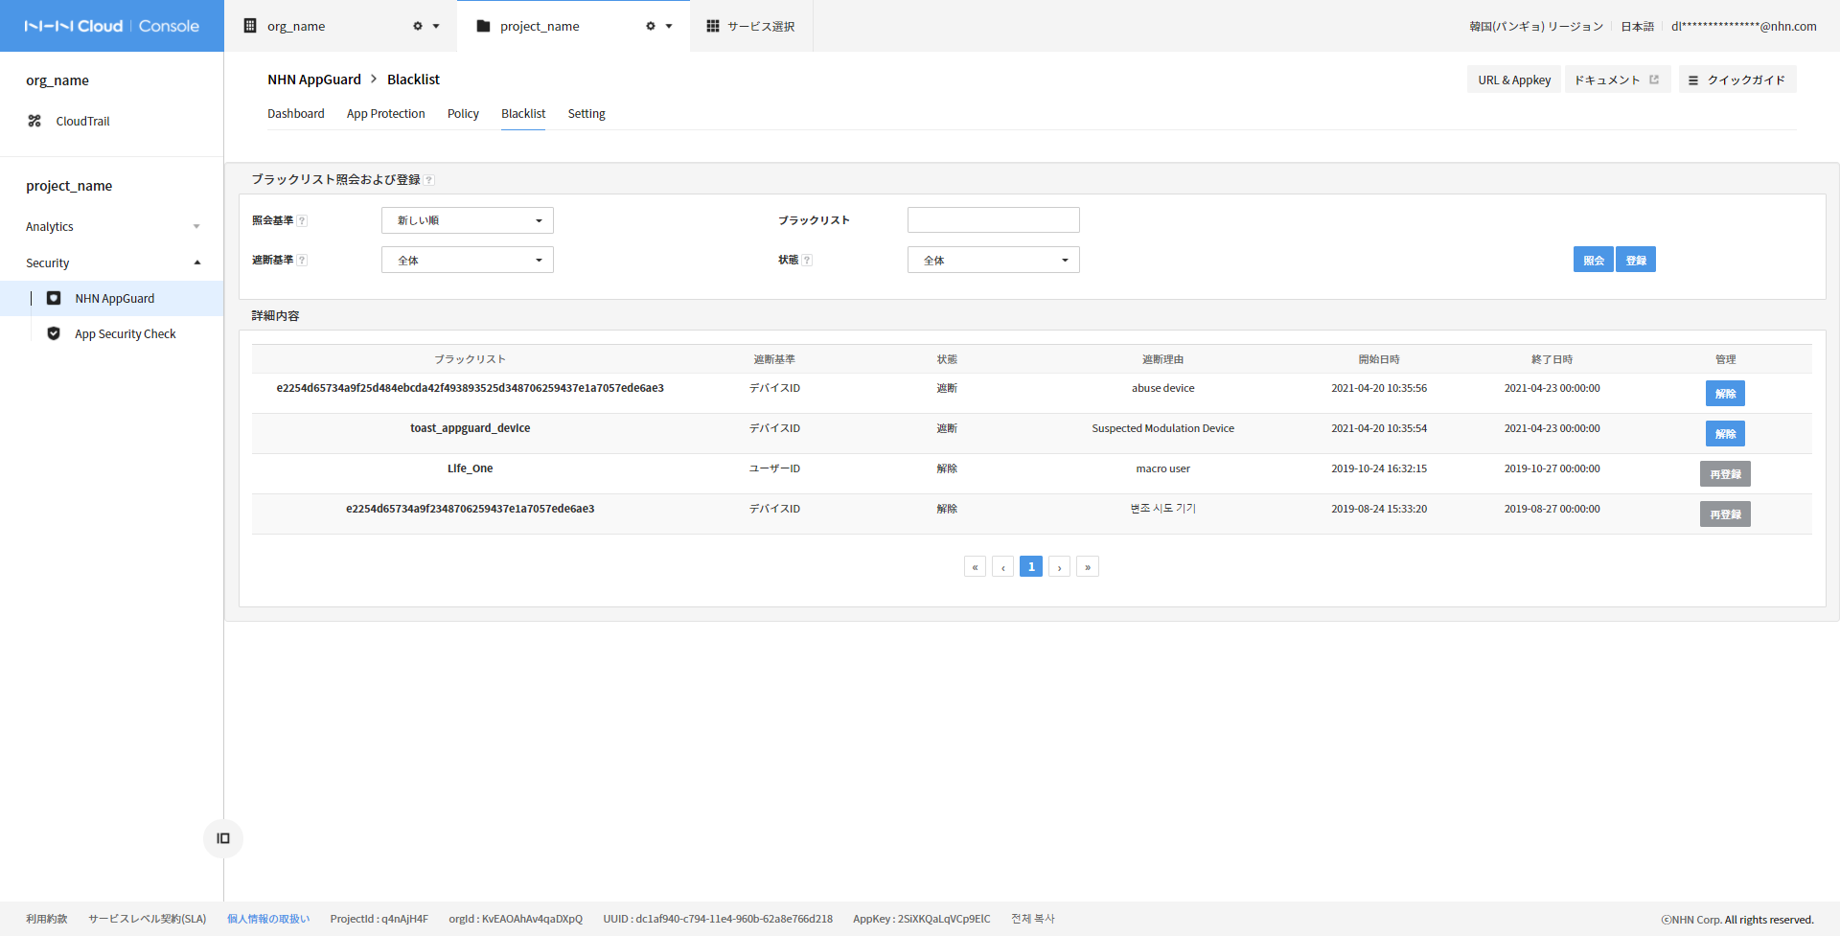The image size is (1840, 936).
Task: Go to previous page ‹
Action: point(1002,566)
